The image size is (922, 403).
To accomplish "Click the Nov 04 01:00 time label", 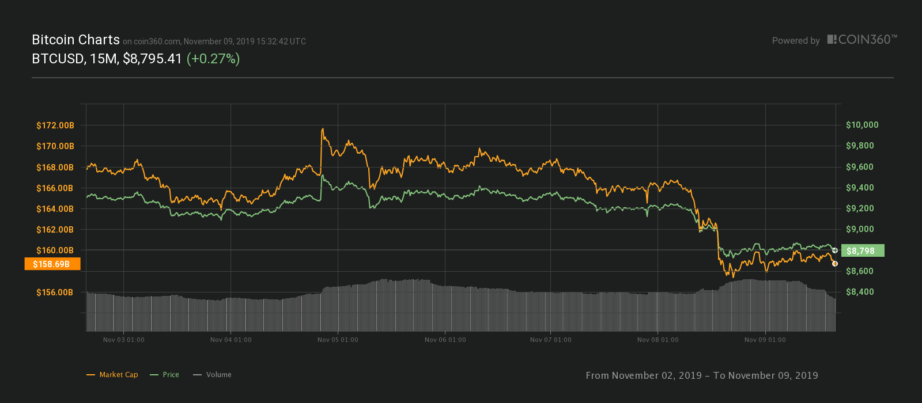I will click(231, 340).
